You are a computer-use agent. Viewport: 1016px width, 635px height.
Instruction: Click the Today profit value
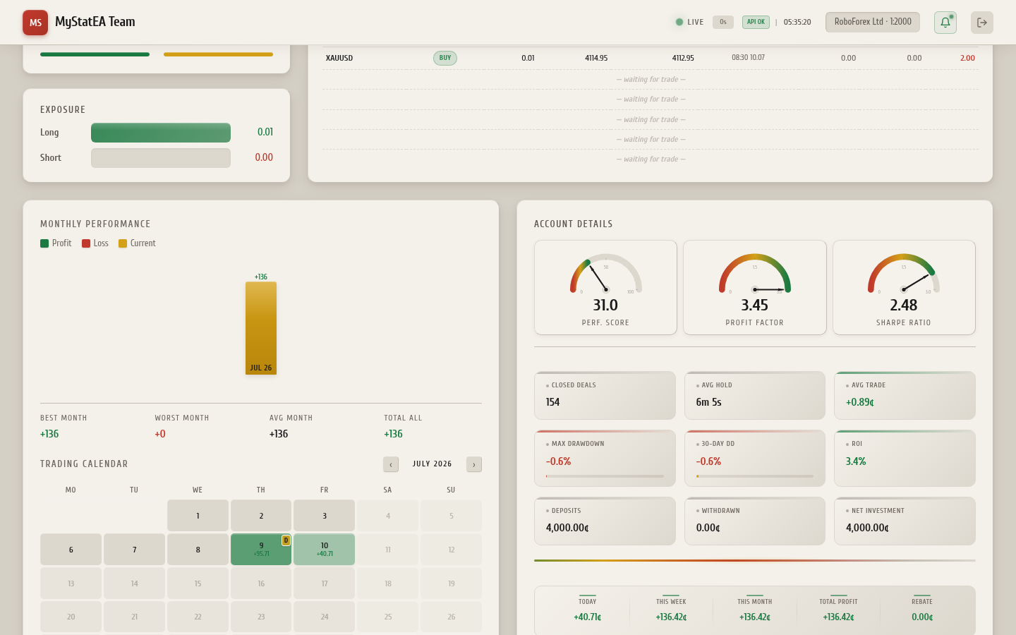588,617
